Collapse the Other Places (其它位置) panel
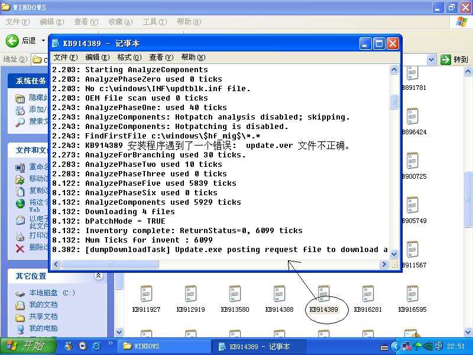The image size is (473, 355). 98,276
